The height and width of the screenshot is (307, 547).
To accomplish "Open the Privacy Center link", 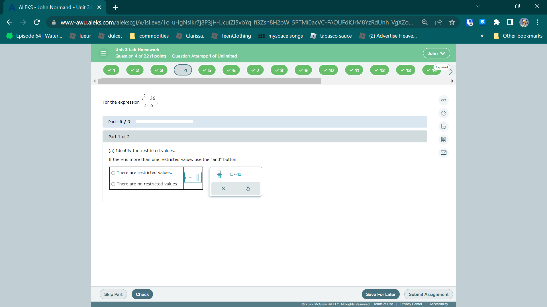I will [411, 304].
